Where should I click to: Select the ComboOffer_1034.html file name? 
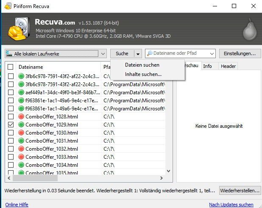pyautogui.click(x=52, y=165)
